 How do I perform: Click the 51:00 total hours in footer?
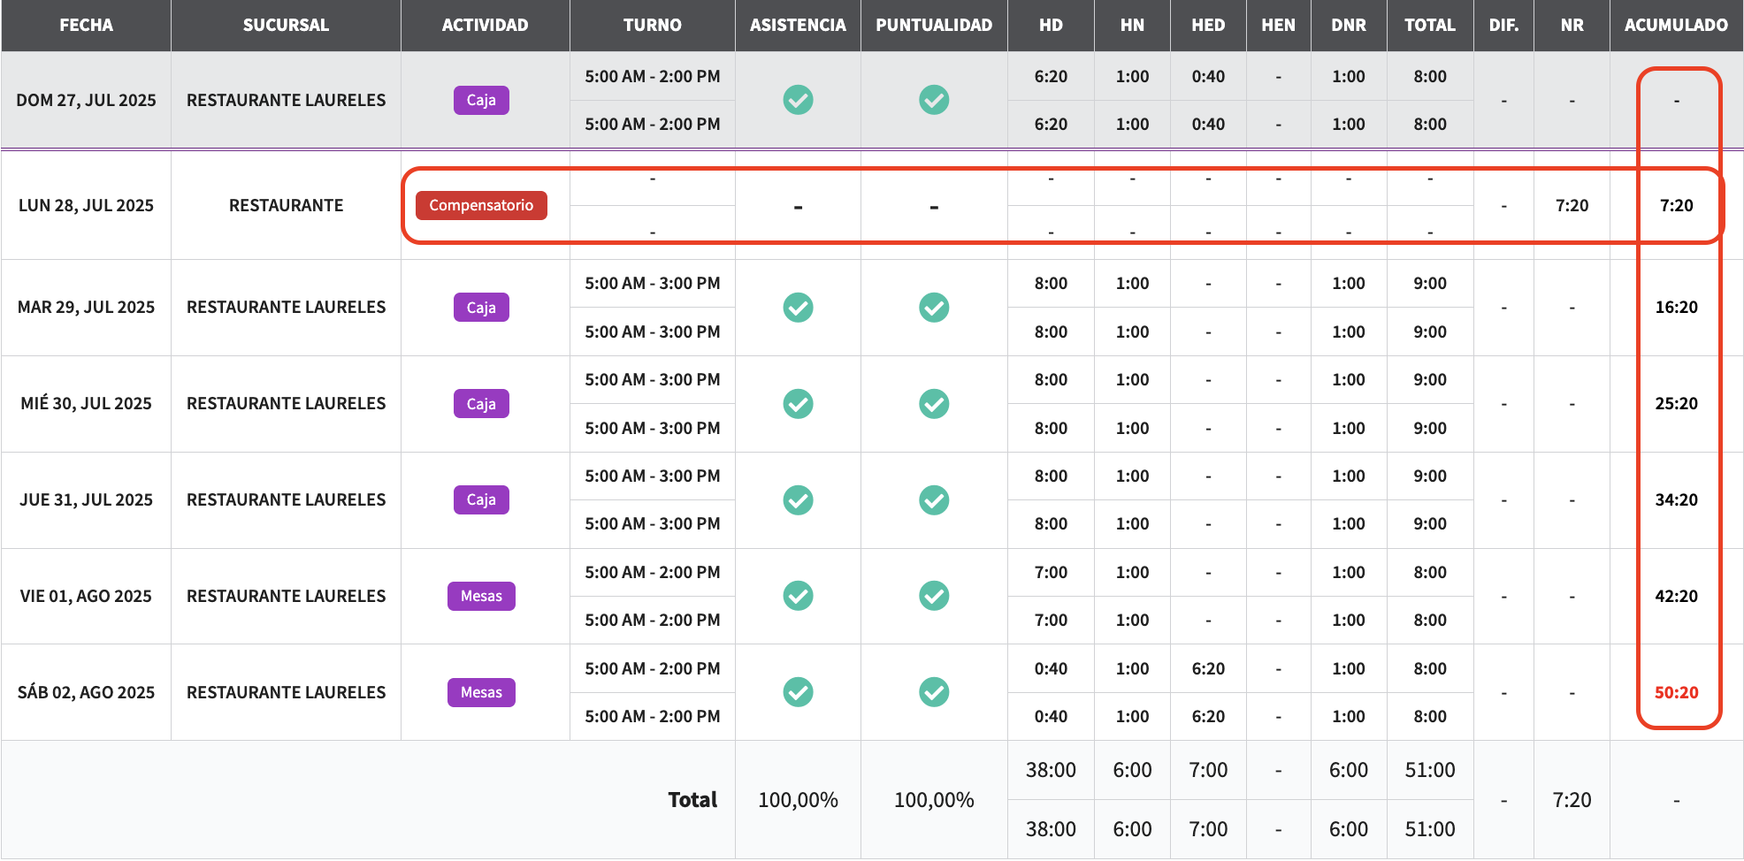click(x=1429, y=770)
